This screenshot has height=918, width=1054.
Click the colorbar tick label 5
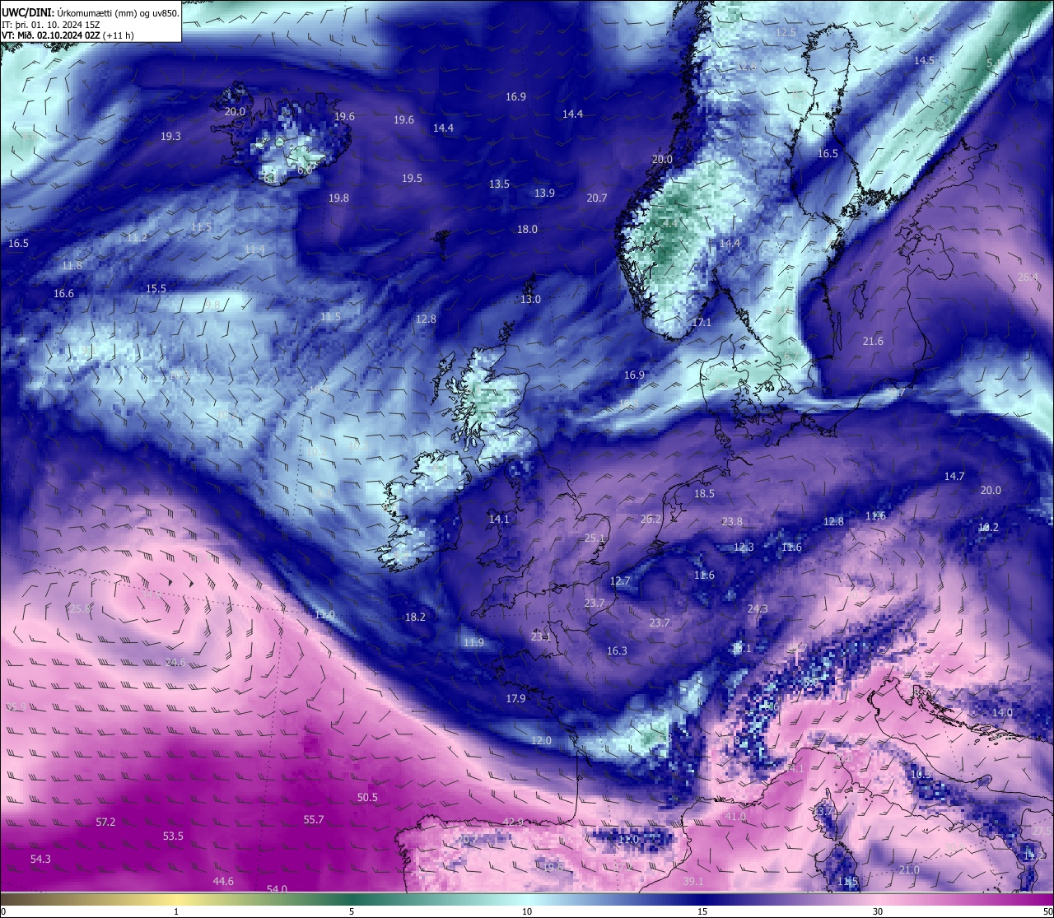click(x=352, y=911)
